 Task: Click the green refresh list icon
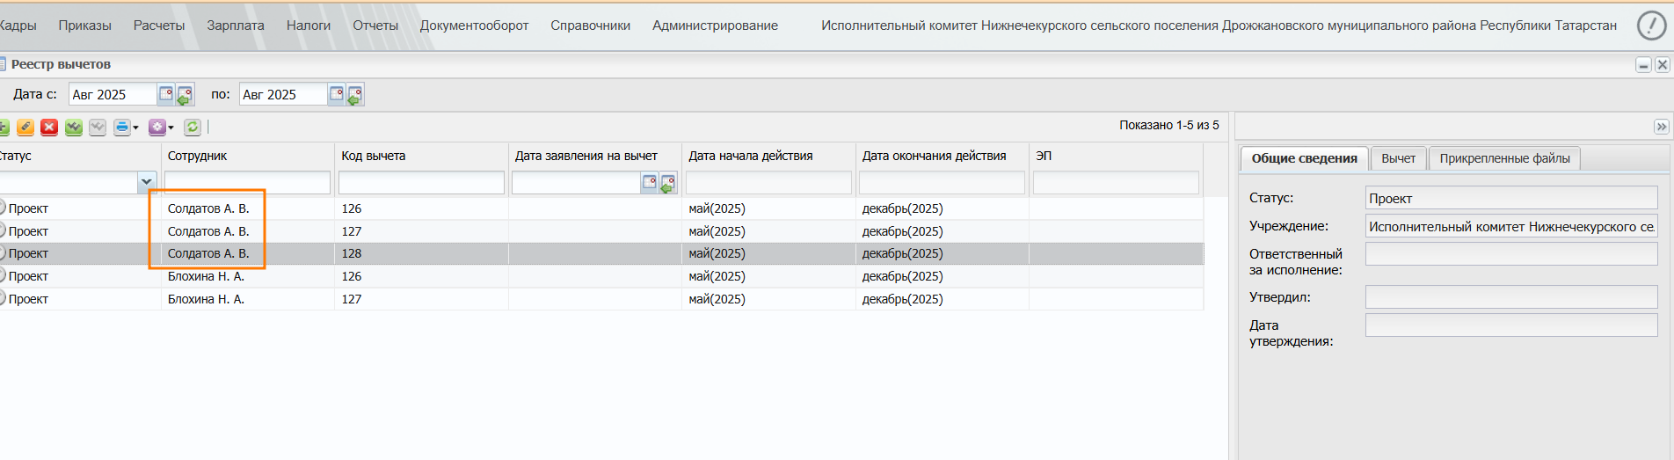point(193,128)
